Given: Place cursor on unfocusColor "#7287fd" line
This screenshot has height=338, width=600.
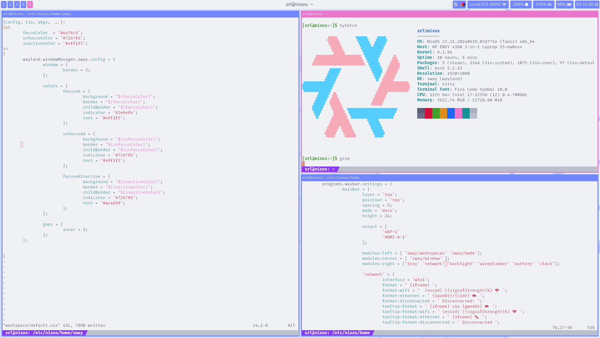Looking at the screenshot, I should (54, 38).
